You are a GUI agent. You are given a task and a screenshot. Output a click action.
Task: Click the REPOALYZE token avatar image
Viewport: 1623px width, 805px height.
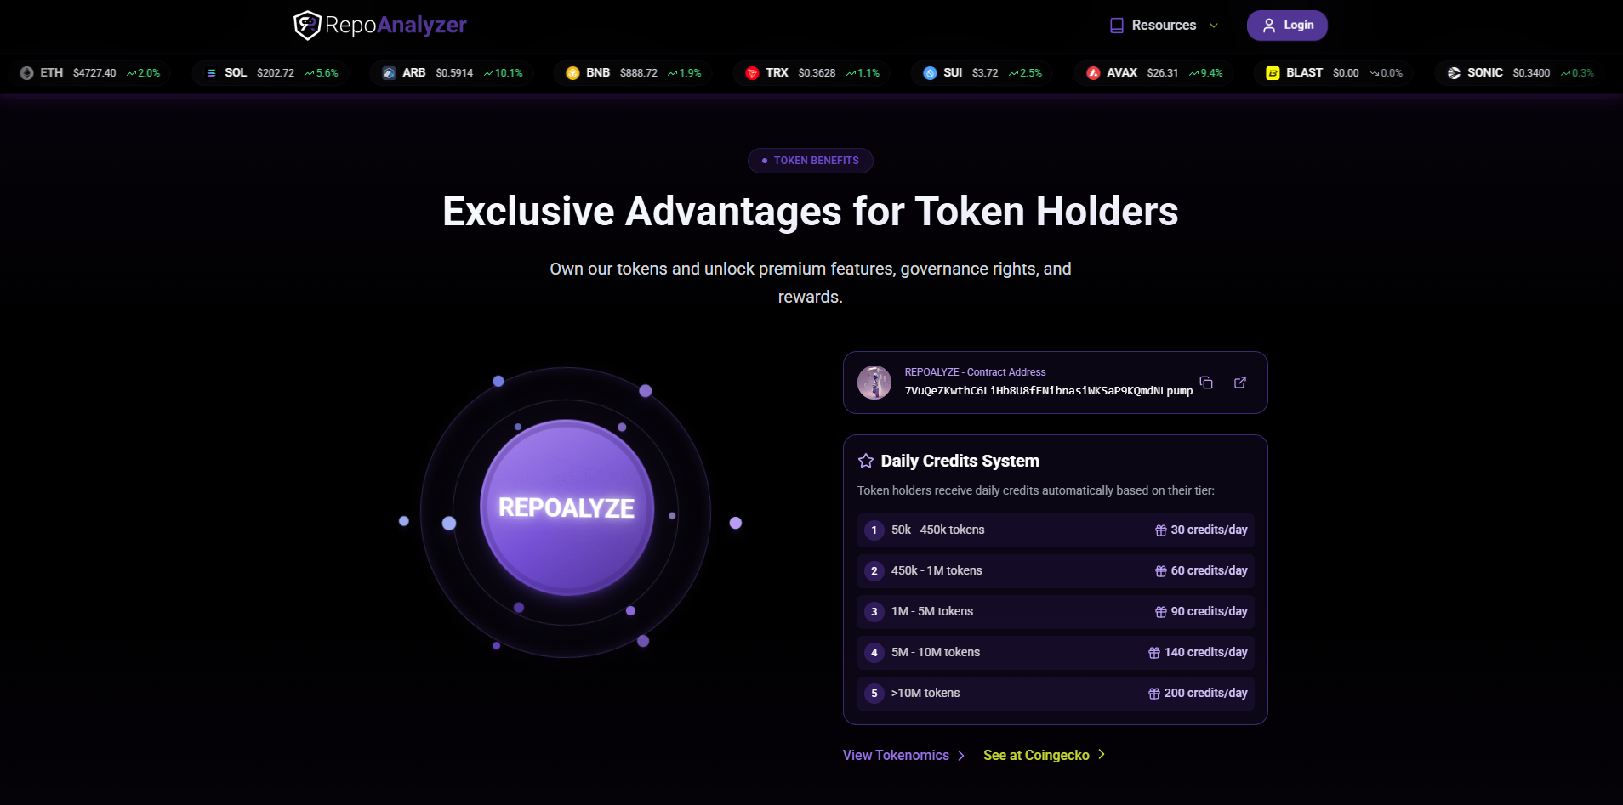[874, 383]
